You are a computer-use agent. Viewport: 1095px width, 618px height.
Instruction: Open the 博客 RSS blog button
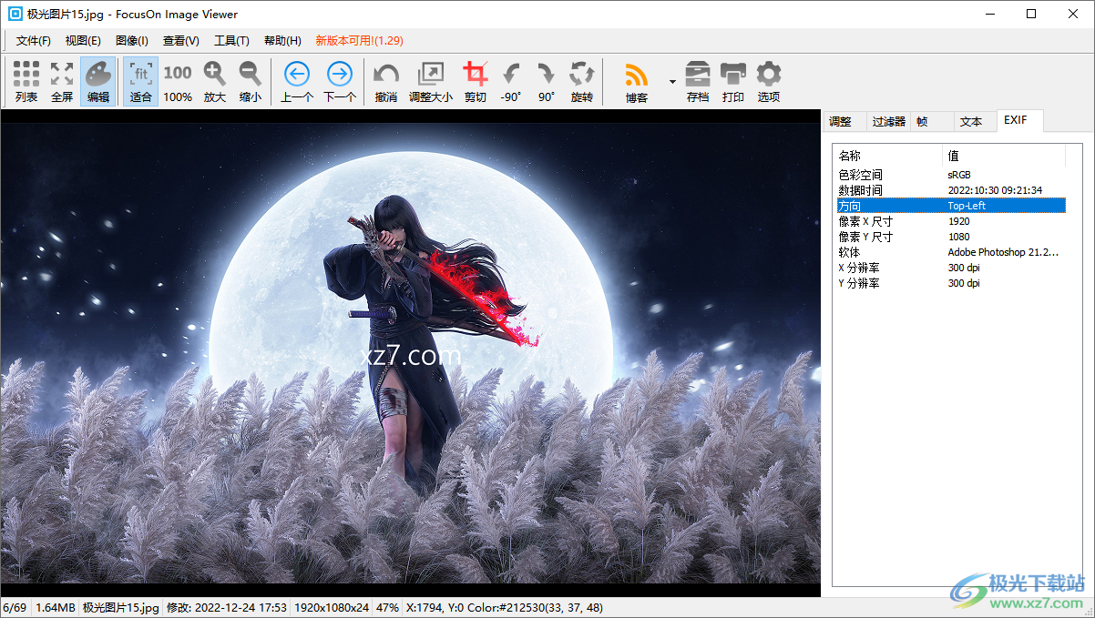636,82
